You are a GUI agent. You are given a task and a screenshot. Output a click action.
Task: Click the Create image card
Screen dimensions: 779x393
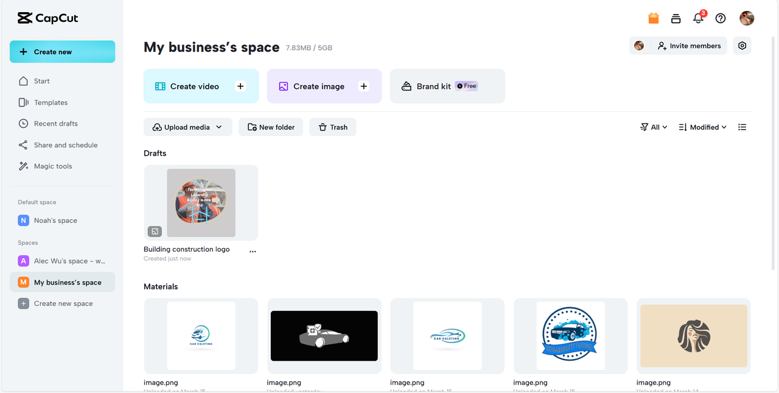324,86
